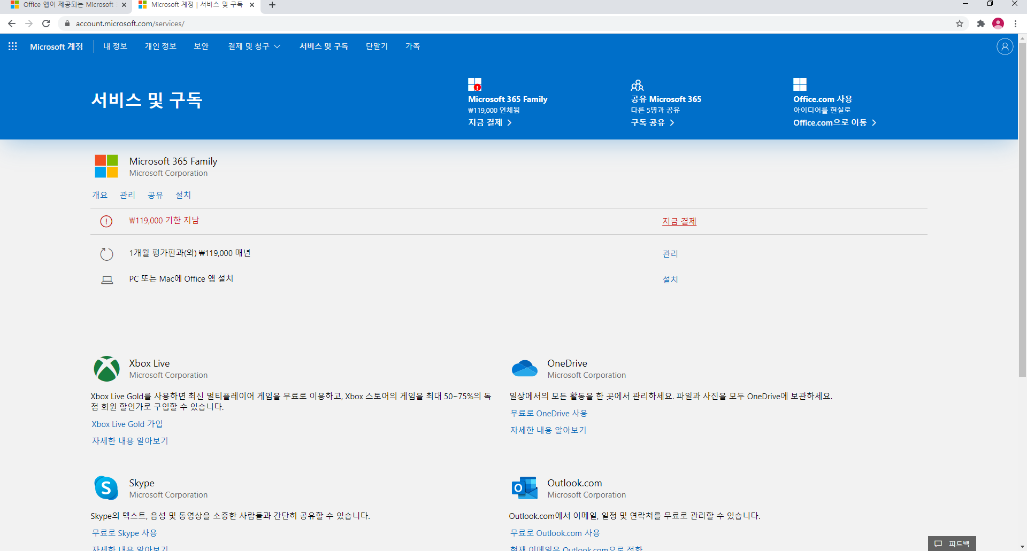Click 자세한 내용 알아보기 under OneDrive
This screenshot has width=1027, height=551.
coord(548,430)
